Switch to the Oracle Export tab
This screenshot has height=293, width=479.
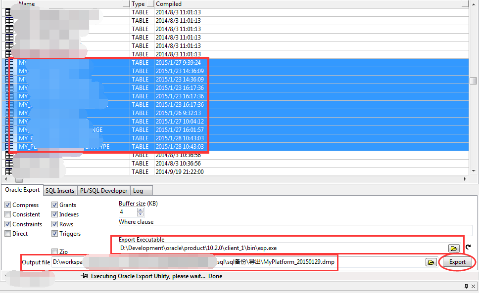22,190
